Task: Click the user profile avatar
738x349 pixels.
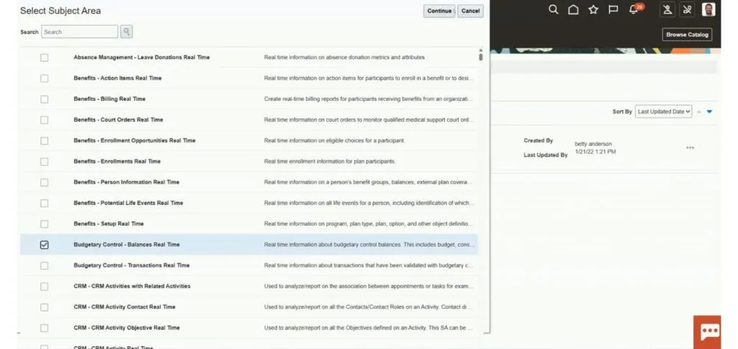Action: 709,9
